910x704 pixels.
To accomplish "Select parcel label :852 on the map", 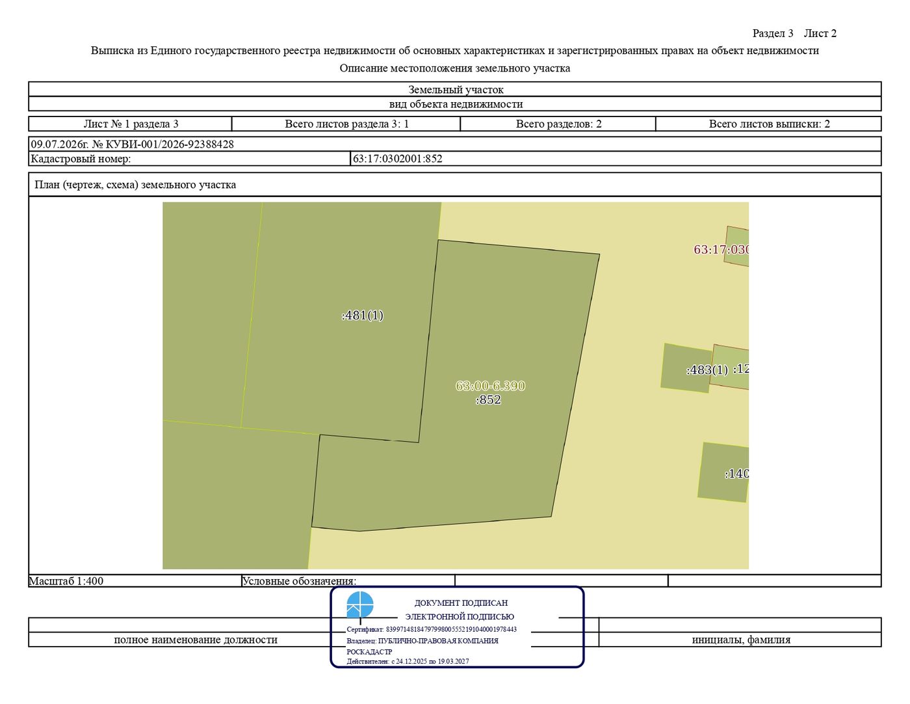I will point(488,399).
